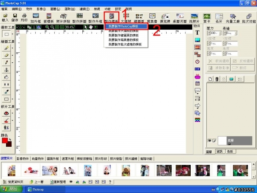Click the 99.4% zoom percentage field
Screen dimensions: 257x193
pos(70,27)
